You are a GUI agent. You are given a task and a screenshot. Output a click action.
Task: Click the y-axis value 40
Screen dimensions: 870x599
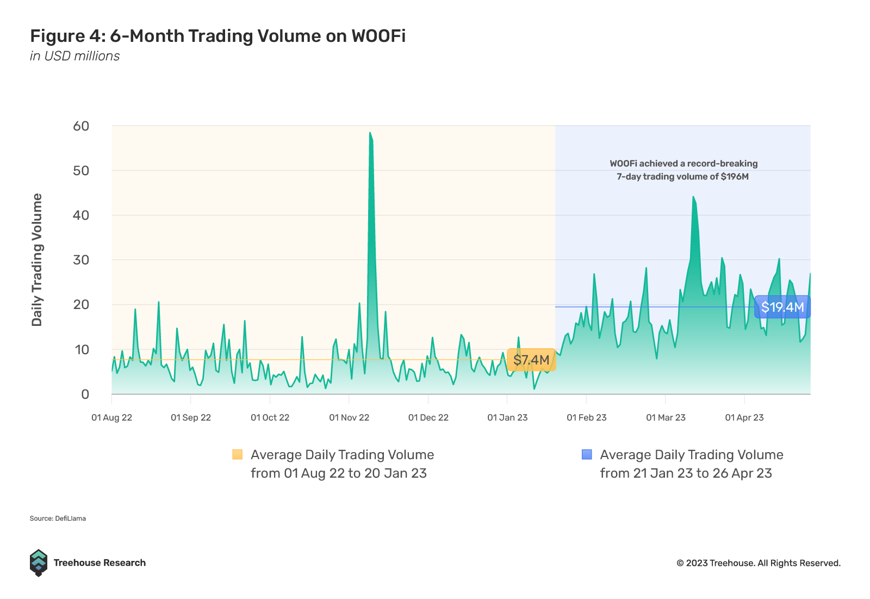pyautogui.click(x=81, y=215)
